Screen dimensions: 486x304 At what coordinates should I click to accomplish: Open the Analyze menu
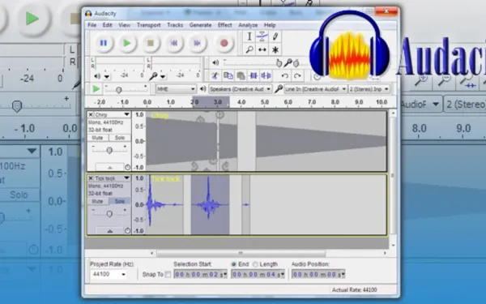click(248, 25)
